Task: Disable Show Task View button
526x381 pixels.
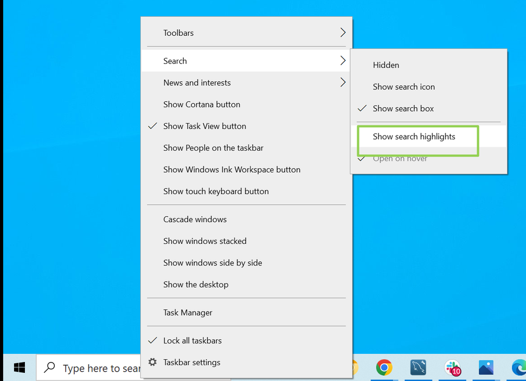Action: coord(203,126)
